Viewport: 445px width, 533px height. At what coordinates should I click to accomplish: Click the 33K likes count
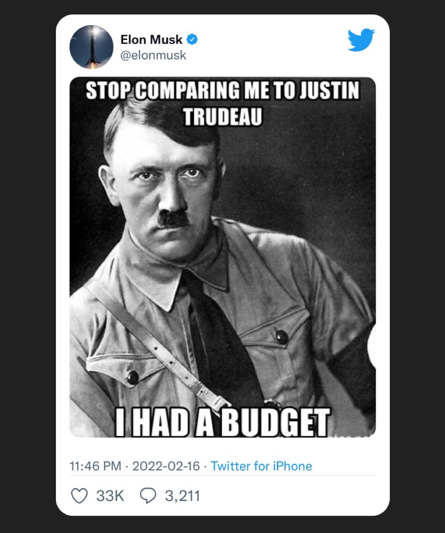point(110,496)
